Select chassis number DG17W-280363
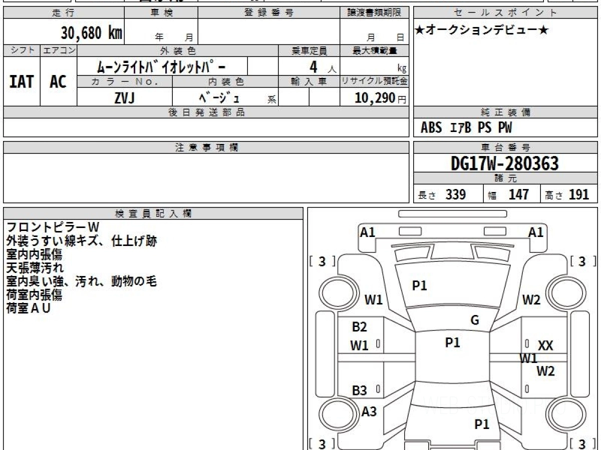 (505, 163)
